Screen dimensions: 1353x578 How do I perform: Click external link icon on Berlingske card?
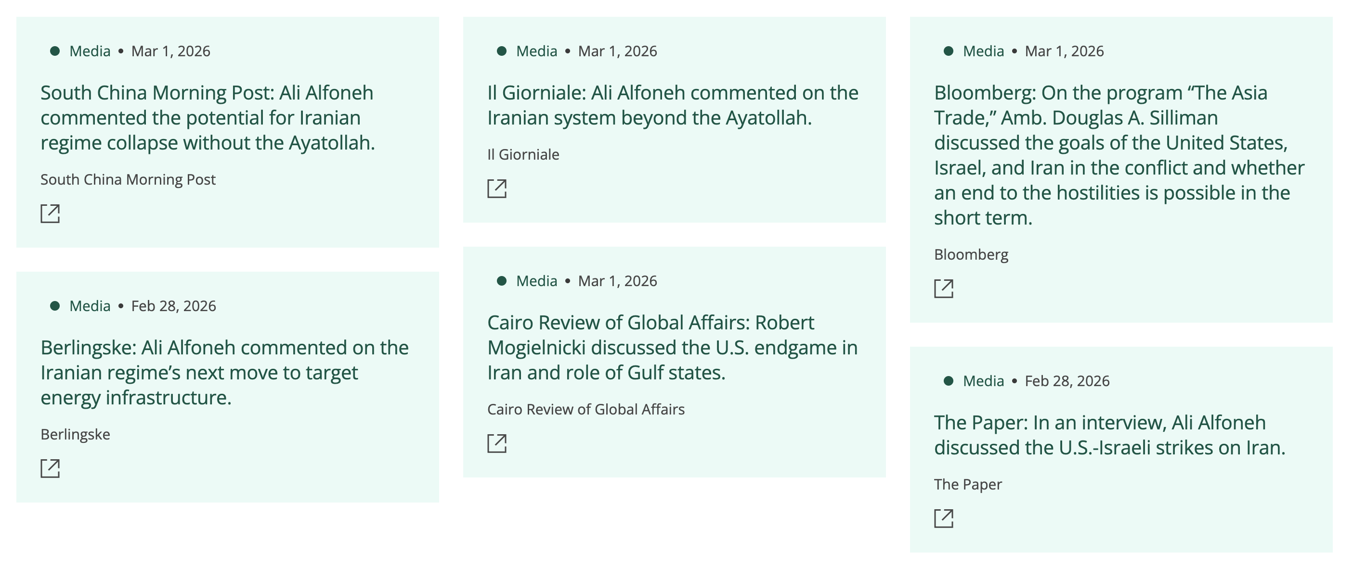(x=51, y=468)
